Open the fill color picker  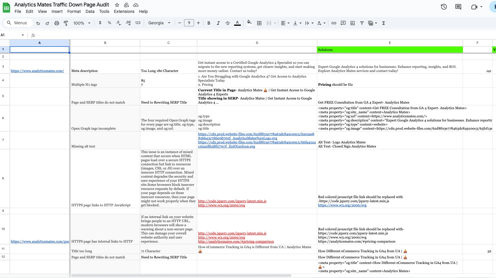(249, 23)
